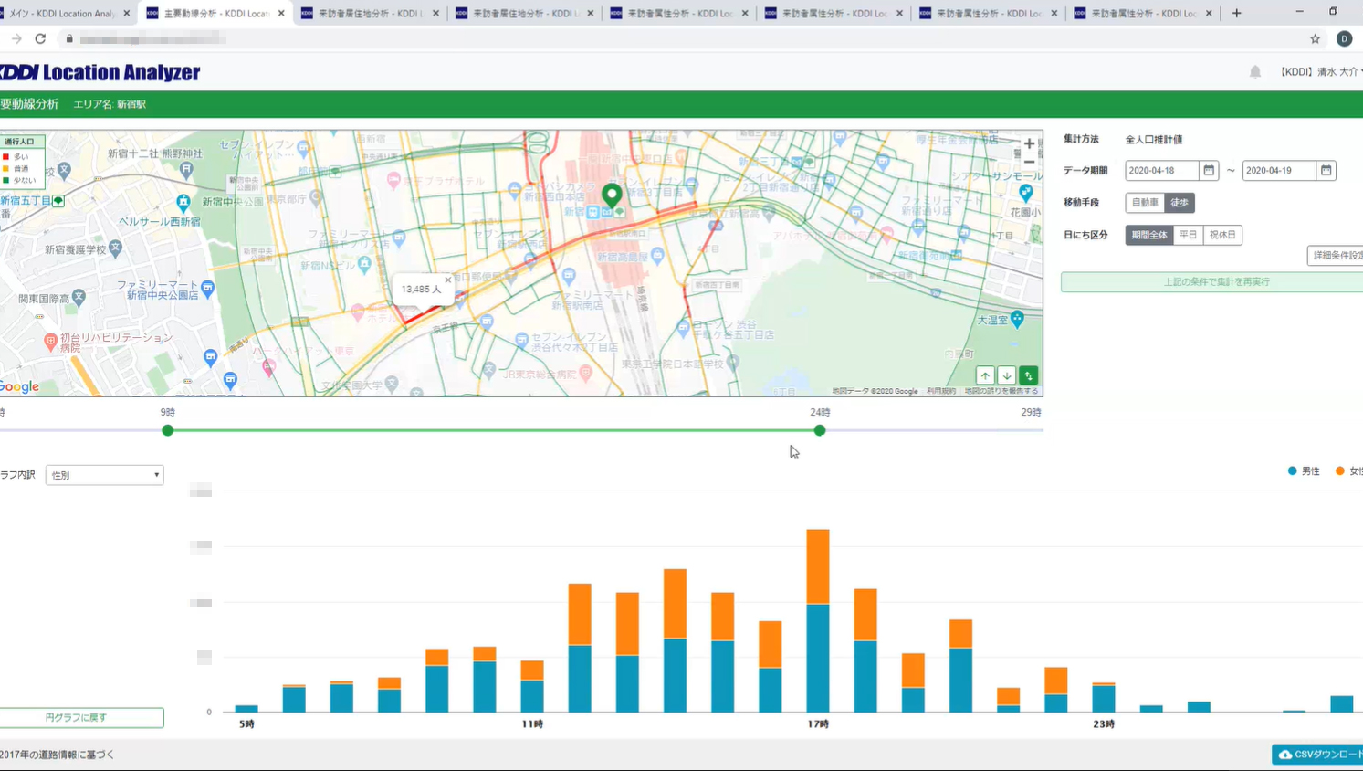Bookmark this page with star icon
The image size is (1363, 771).
point(1316,38)
